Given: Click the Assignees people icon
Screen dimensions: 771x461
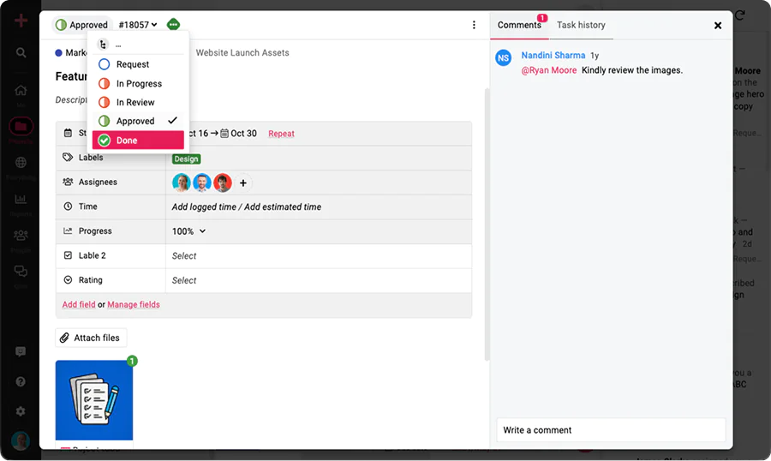Looking at the screenshot, I should tap(68, 182).
